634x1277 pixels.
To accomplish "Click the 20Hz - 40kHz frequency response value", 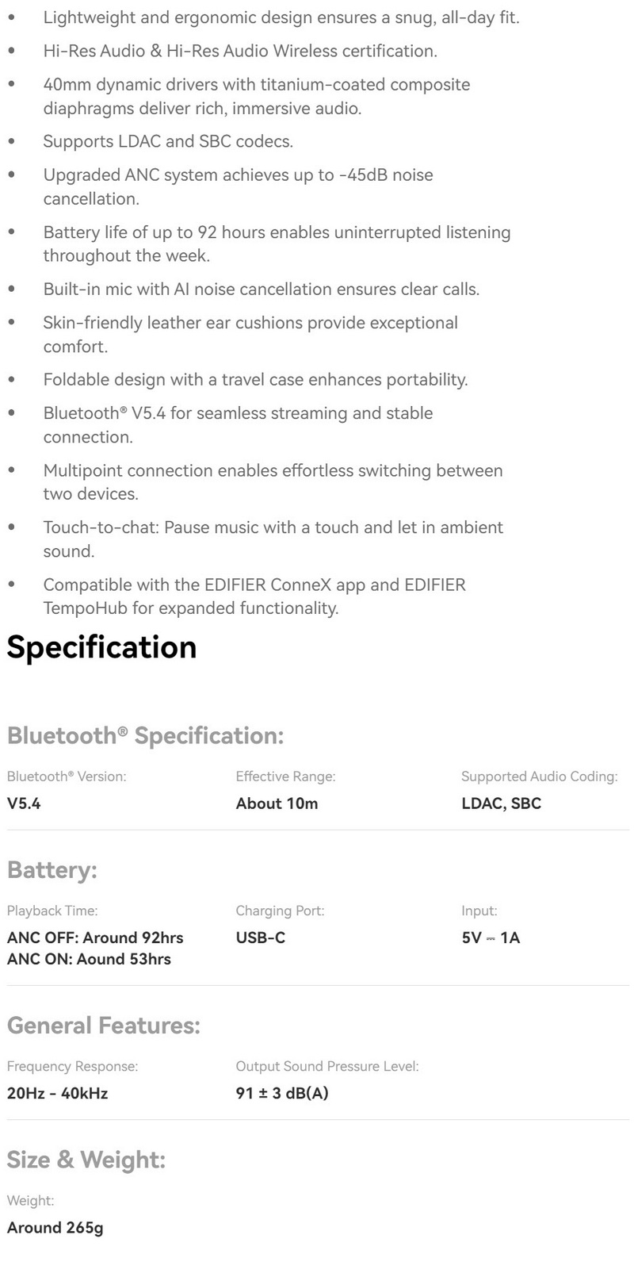I will (x=57, y=1093).
